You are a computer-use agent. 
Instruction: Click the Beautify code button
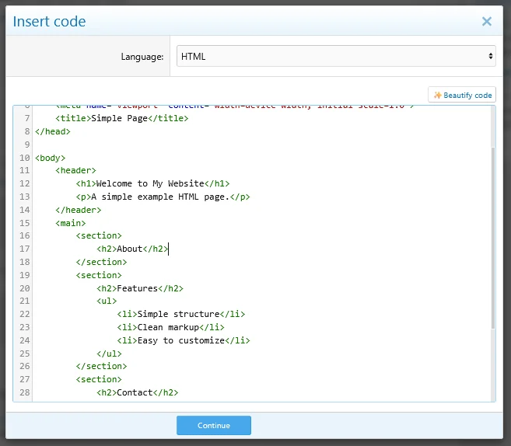click(462, 95)
